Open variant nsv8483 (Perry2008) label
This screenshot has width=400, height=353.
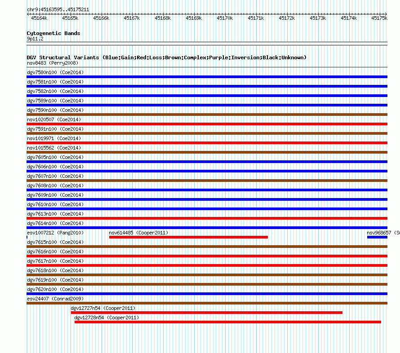coord(53,63)
